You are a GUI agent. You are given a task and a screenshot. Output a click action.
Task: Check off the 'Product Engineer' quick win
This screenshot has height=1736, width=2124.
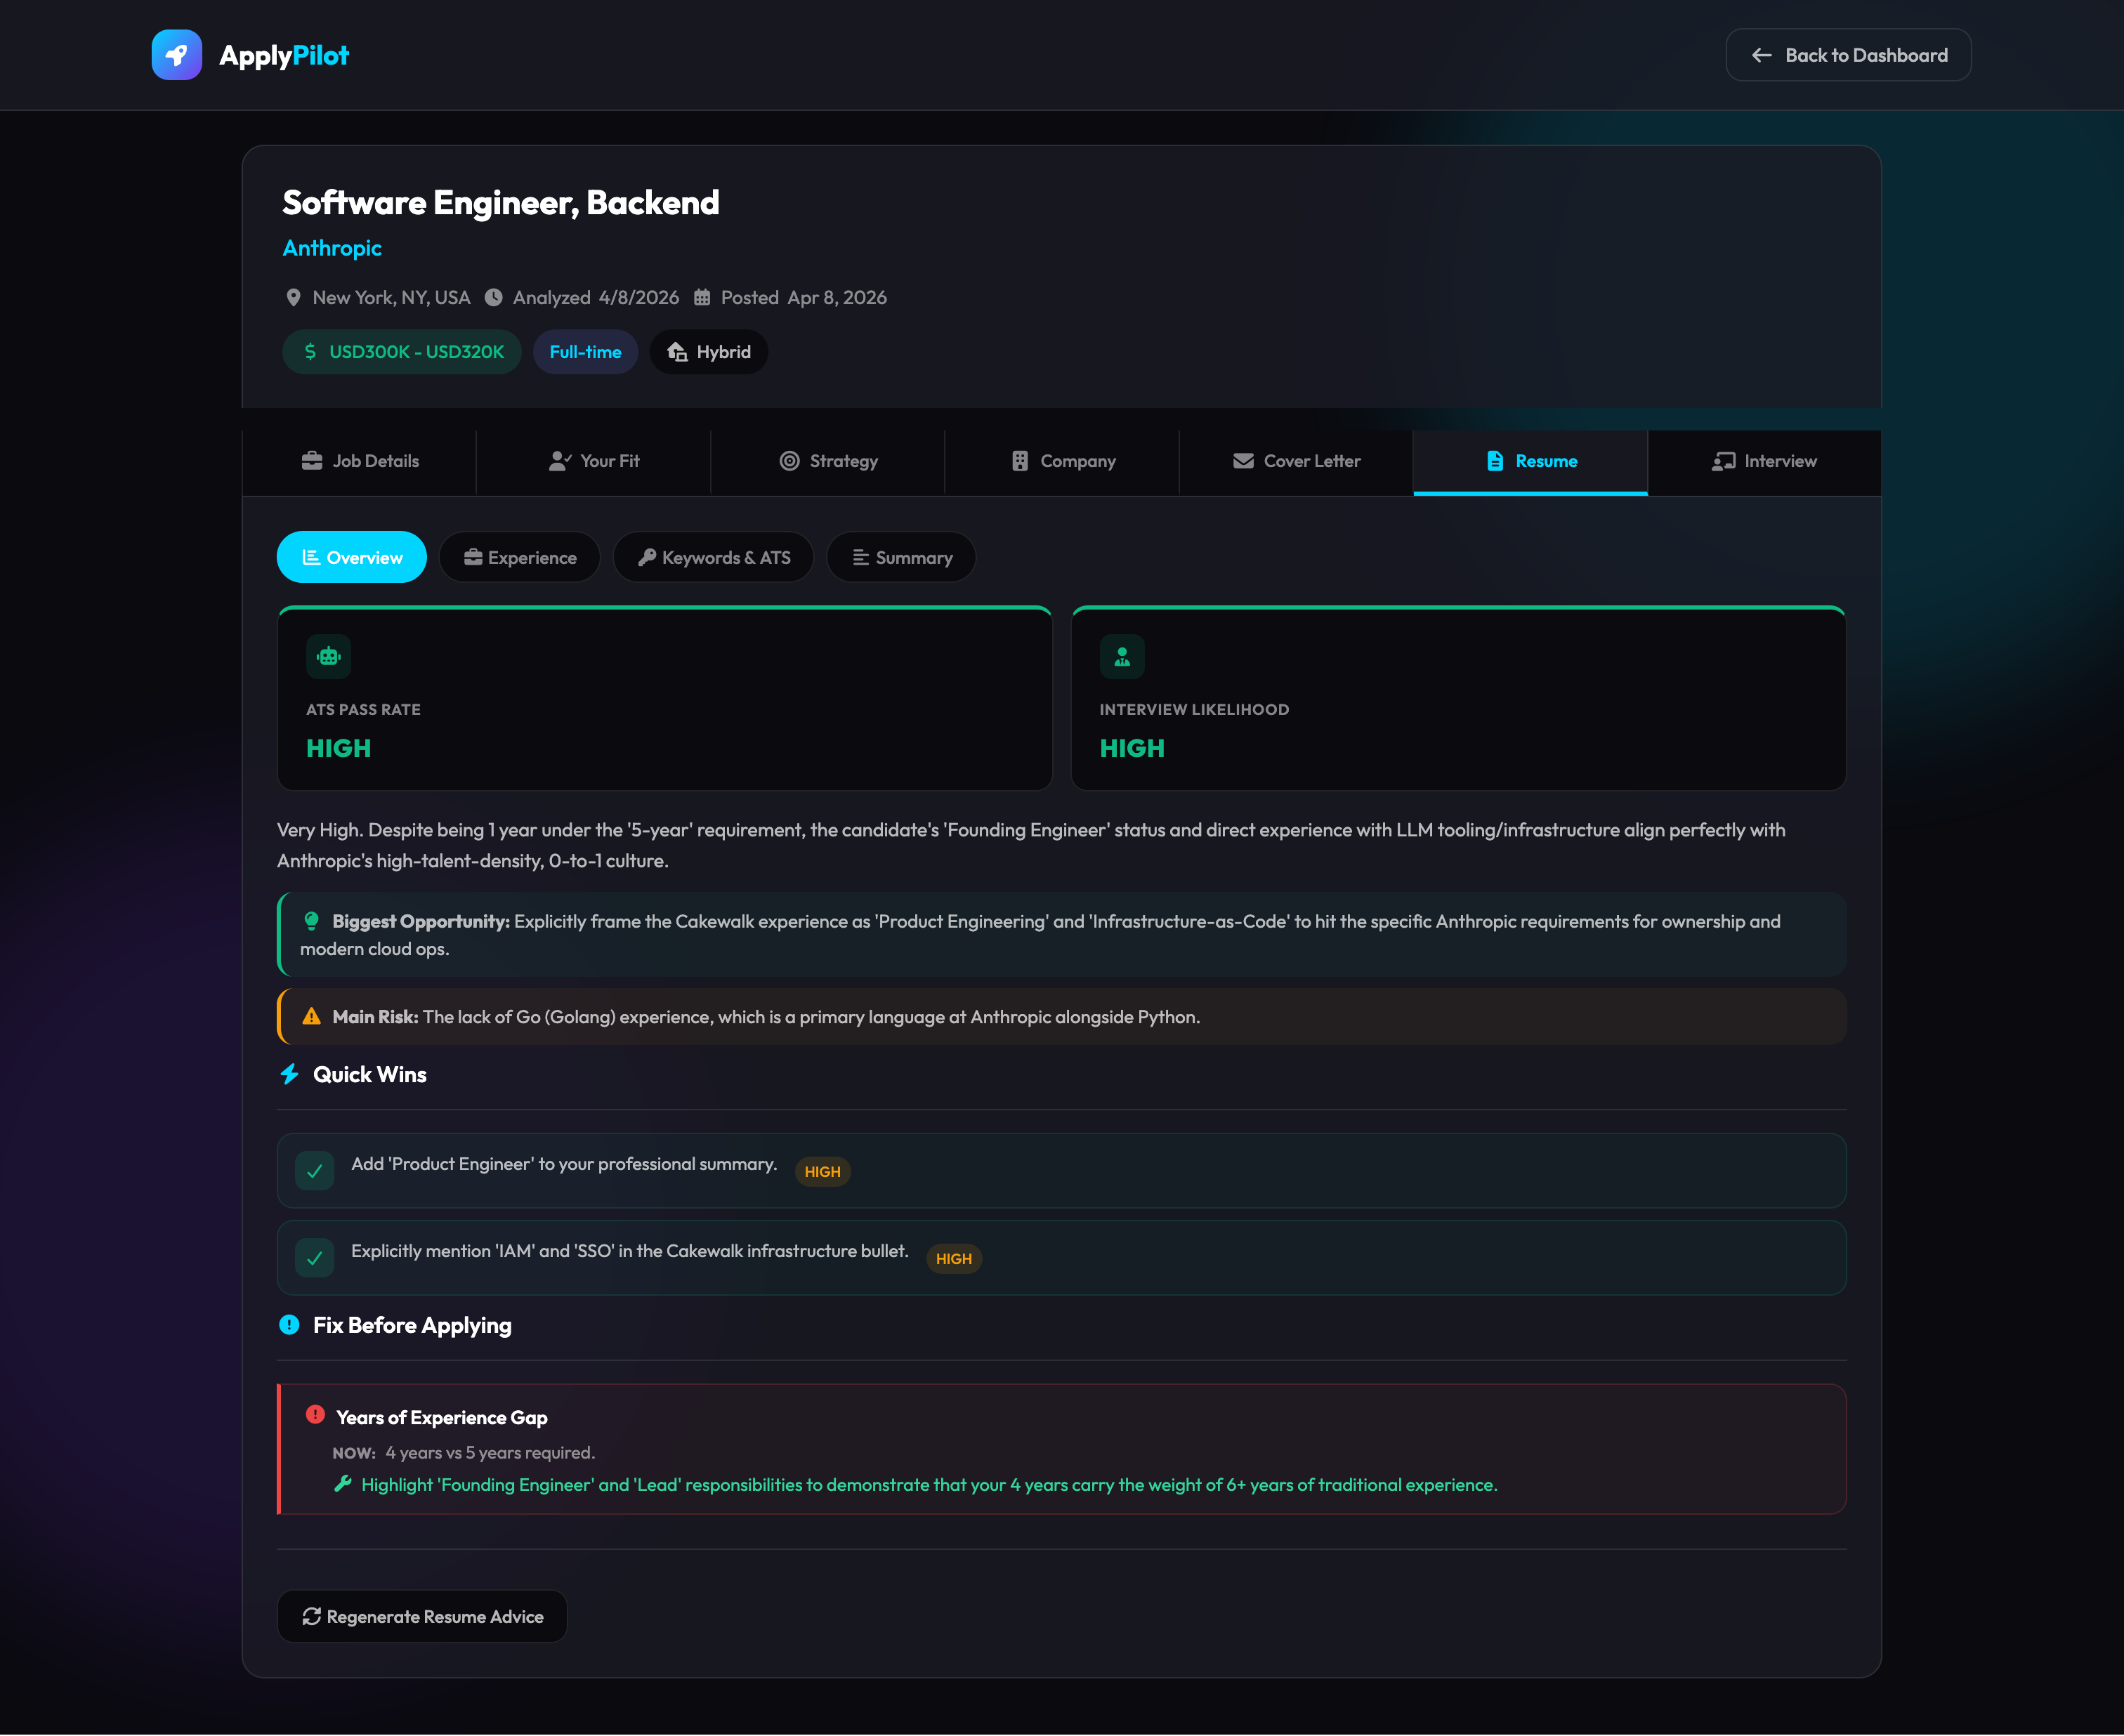click(315, 1171)
